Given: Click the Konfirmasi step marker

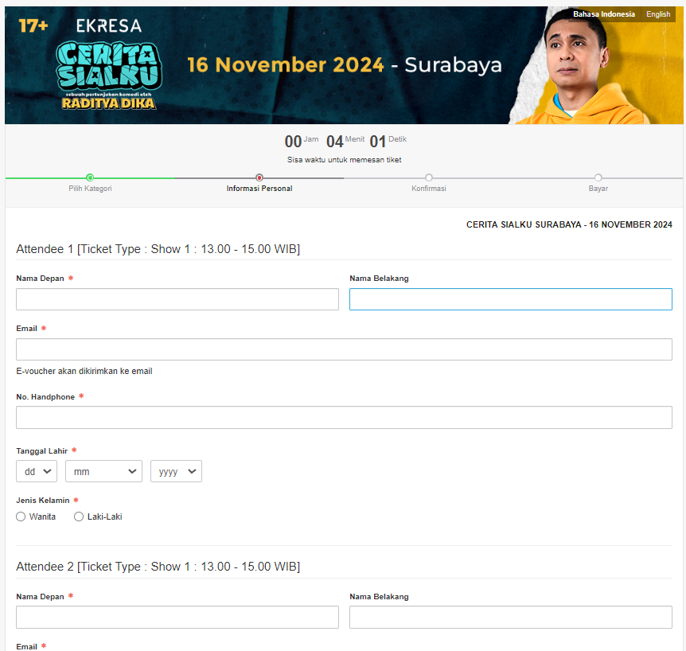Looking at the screenshot, I should click(x=429, y=177).
